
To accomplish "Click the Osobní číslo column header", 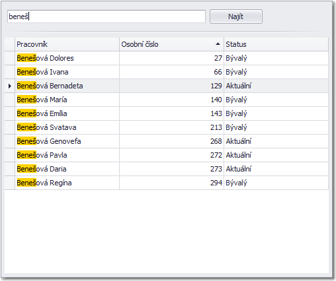I will pos(171,44).
